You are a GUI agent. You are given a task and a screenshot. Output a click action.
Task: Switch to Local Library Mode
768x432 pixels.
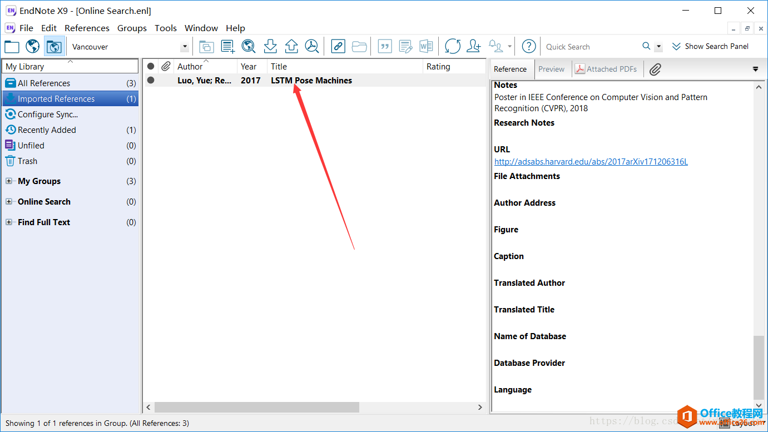click(x=12, y=47)
